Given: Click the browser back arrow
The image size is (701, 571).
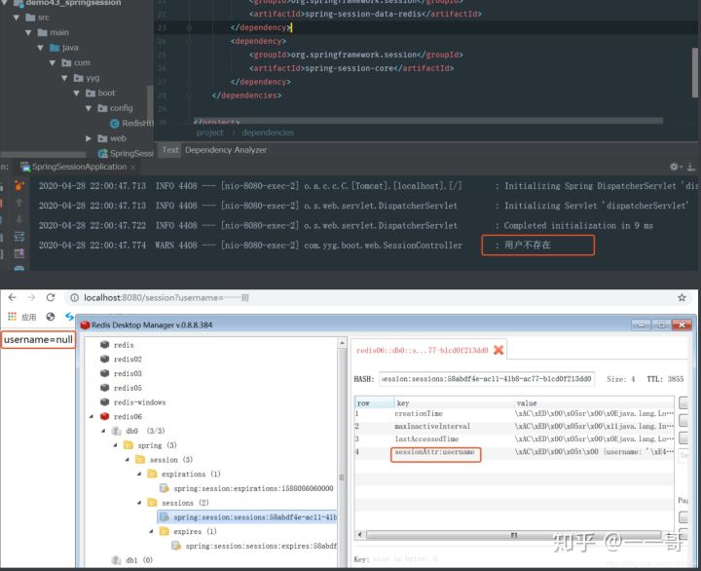Looking at the screenshot, I should pyautogui.click(x=13, y=297).
